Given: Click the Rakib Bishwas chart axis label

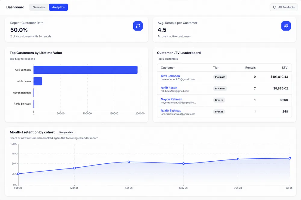Looking at the screenshot, I should pyautogui.click(x=22, y=104).
